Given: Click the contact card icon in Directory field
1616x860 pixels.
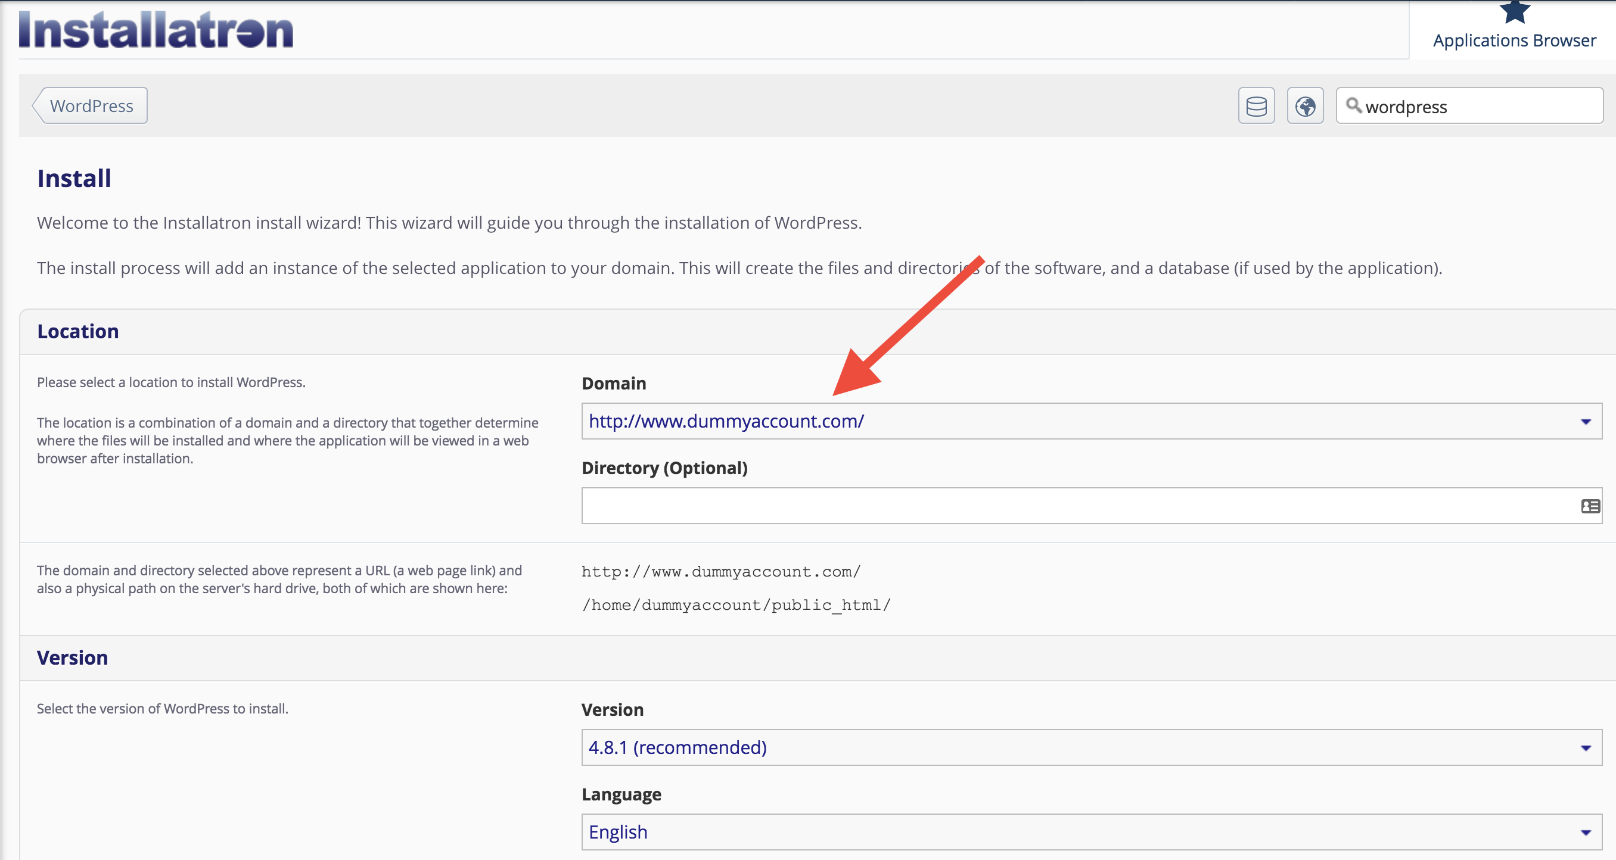Looking at the screenshot, I should (1590, 505).
